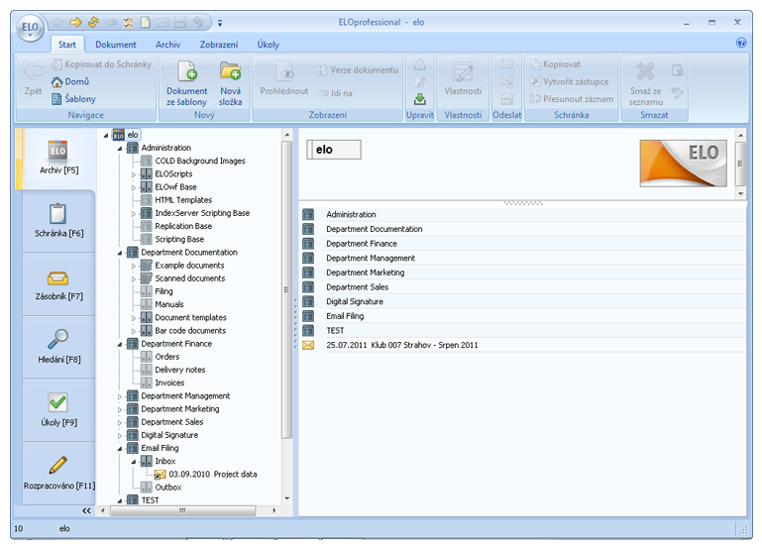The image size is (762, 550).
Task: Select the root elo node in tree
Action: tap(133, 135)
